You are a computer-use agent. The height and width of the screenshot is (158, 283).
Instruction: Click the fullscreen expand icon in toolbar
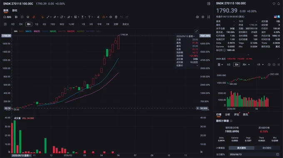coord(209,17)
